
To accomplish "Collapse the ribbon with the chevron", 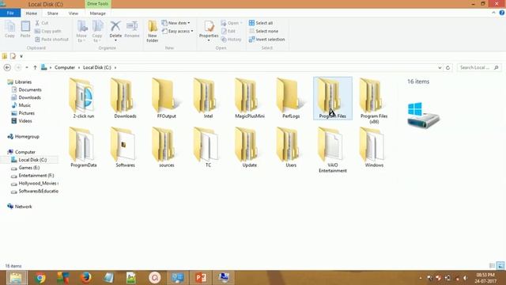I will pos(493,13).
